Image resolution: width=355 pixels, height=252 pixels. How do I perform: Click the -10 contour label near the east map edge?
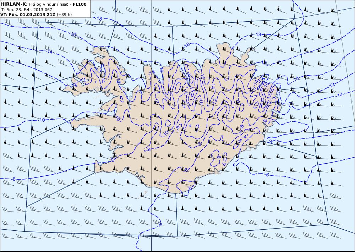[x=339, y=95]
